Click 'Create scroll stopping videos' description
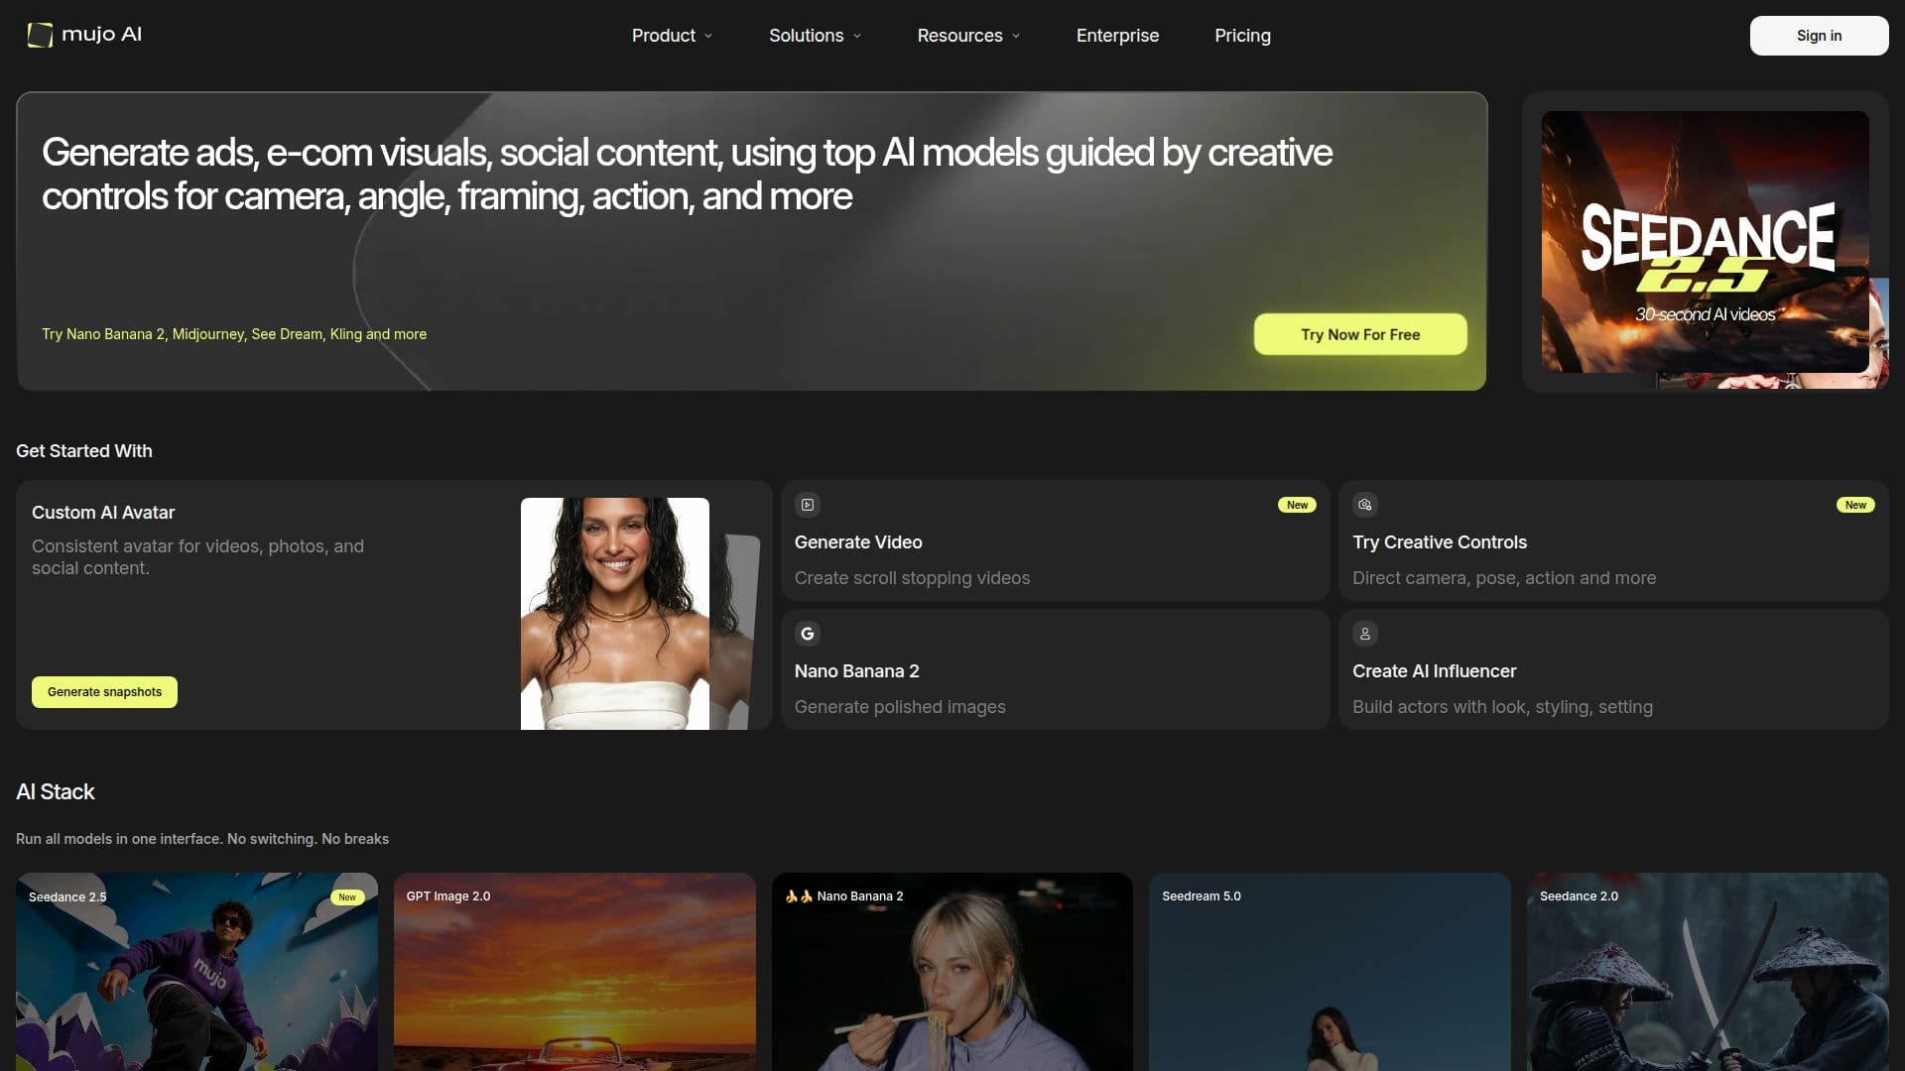The height and width of the screenshot is (1071, 1905). tap(912, 578)
